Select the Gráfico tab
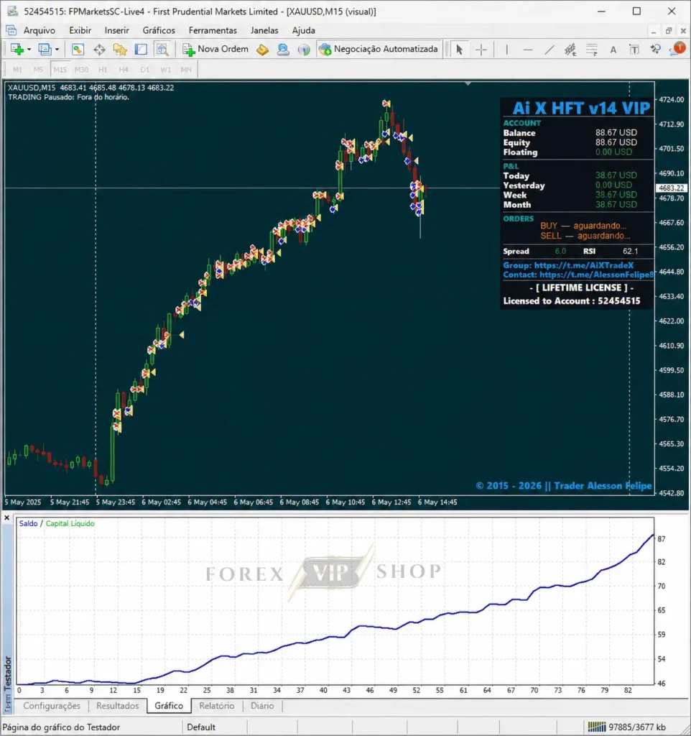 click(x=169, y=706)
